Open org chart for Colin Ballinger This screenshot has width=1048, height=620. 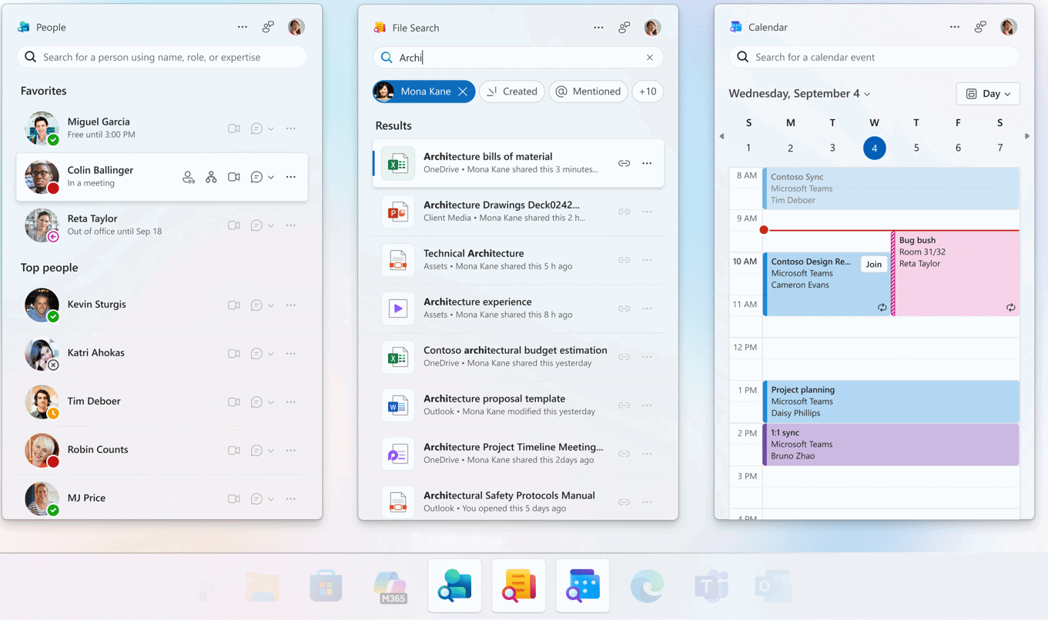point(211,177)
